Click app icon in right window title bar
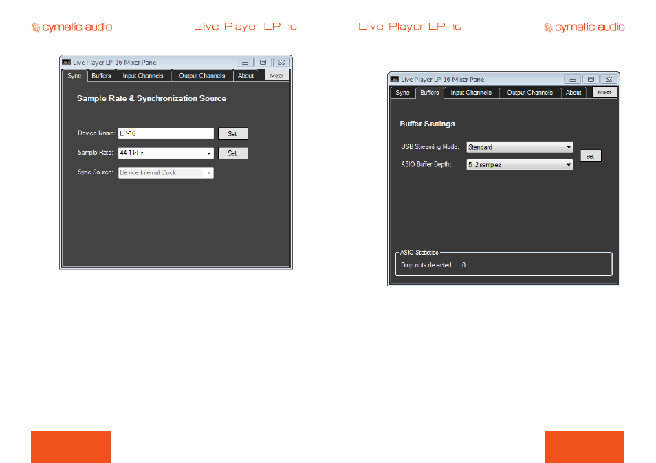Viewport: 656px width, 463px height. [x=395, y=79]
